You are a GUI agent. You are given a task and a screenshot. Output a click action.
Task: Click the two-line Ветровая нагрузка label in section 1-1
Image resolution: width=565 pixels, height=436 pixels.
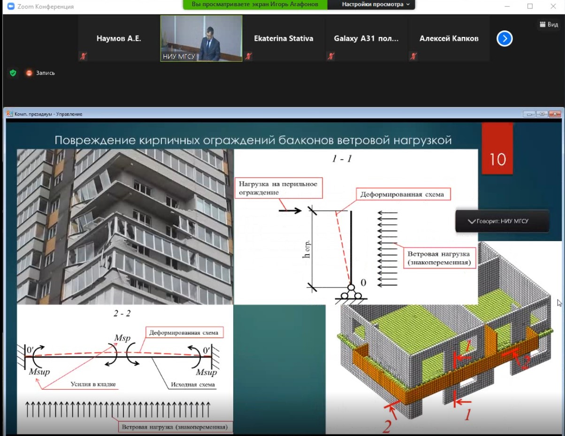tap(439, 259)
